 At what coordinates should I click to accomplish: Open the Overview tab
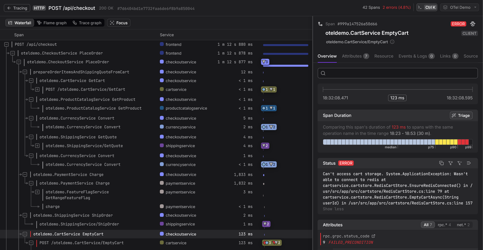[x=327, y=56]
